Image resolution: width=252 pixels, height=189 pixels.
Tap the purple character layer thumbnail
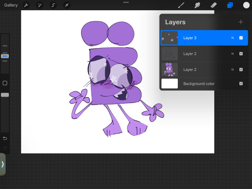pyautogui.click(x=169, y=70)
